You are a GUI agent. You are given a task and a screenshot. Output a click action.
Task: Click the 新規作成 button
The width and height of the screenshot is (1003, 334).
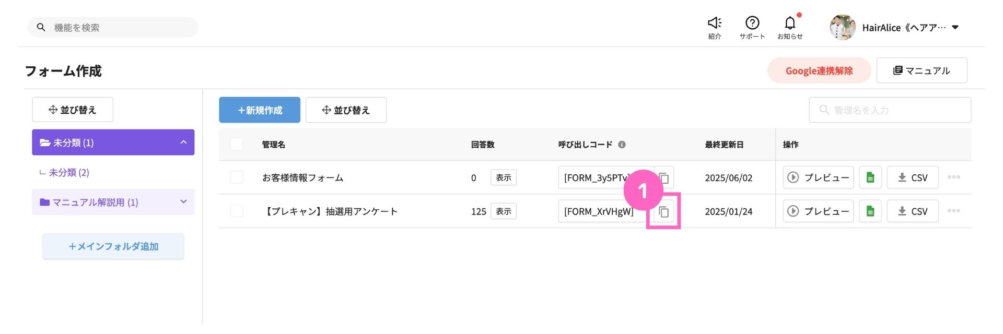259,110
